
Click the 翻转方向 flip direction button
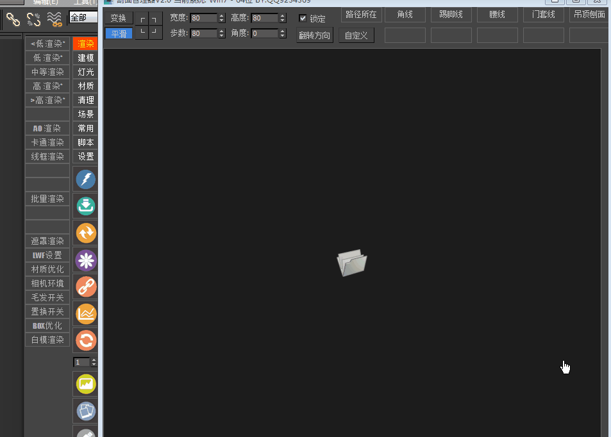tap(315, 35)
